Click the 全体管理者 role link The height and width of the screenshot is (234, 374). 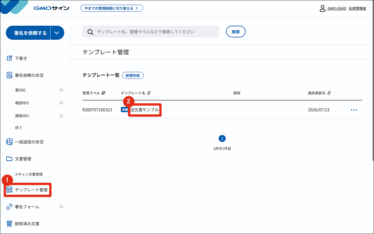tap(357, 8)
